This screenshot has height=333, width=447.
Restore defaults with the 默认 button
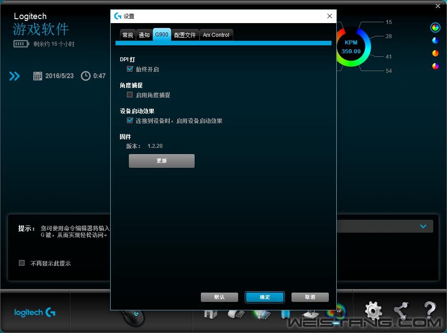pos(220,297)
